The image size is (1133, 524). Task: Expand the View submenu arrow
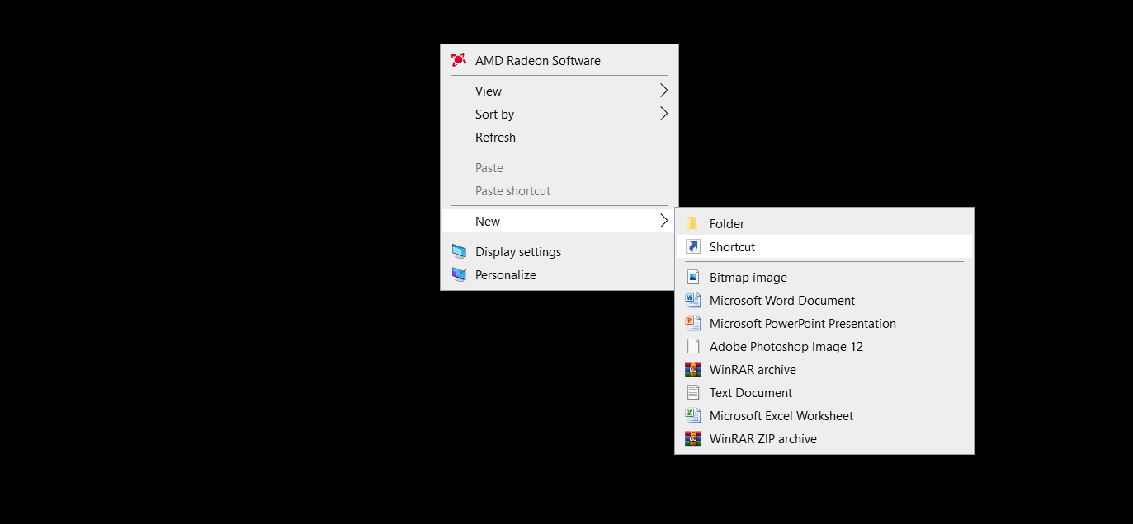[x=663, y=91]
